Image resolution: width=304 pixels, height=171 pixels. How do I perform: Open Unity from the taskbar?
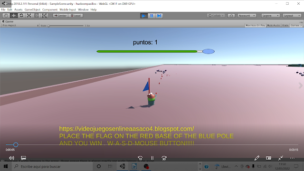(123, 166)
